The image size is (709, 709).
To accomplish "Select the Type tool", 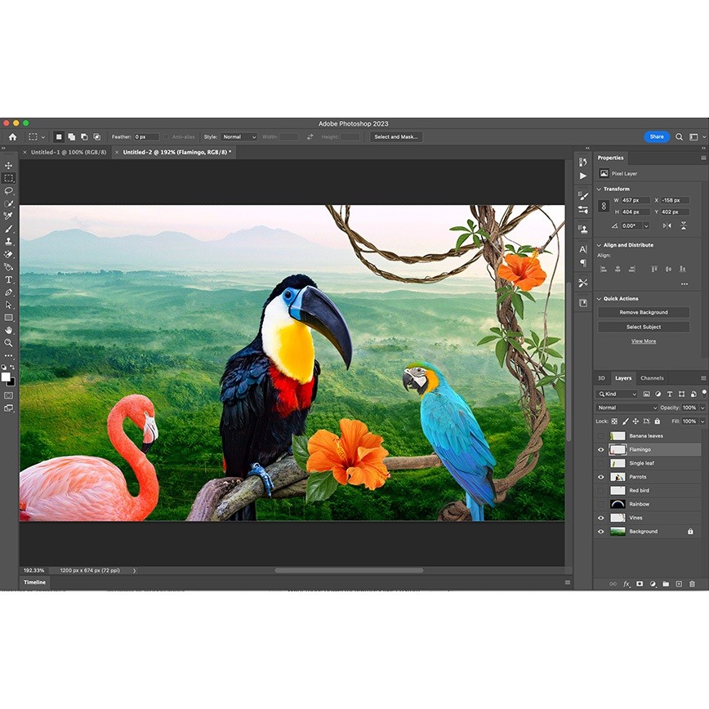I will pos(9,279).
